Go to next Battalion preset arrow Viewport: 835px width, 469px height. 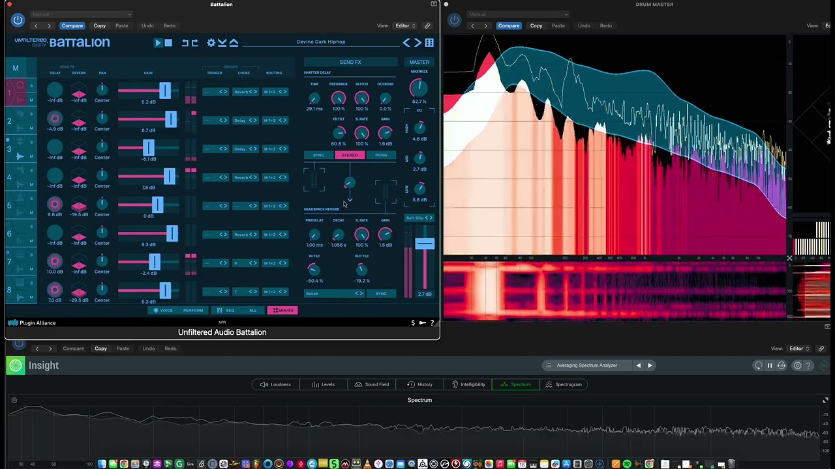pyautogui.click(x=417, y=43)
